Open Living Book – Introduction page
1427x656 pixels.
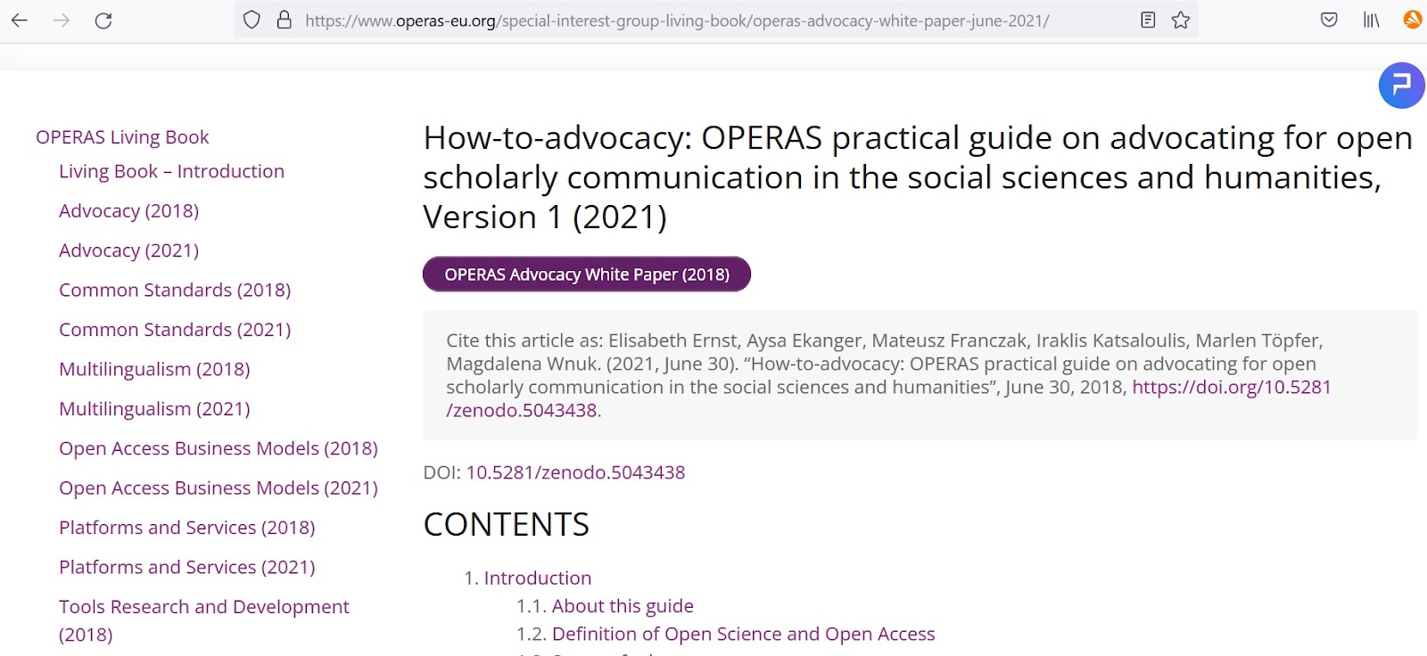(171, 171)
